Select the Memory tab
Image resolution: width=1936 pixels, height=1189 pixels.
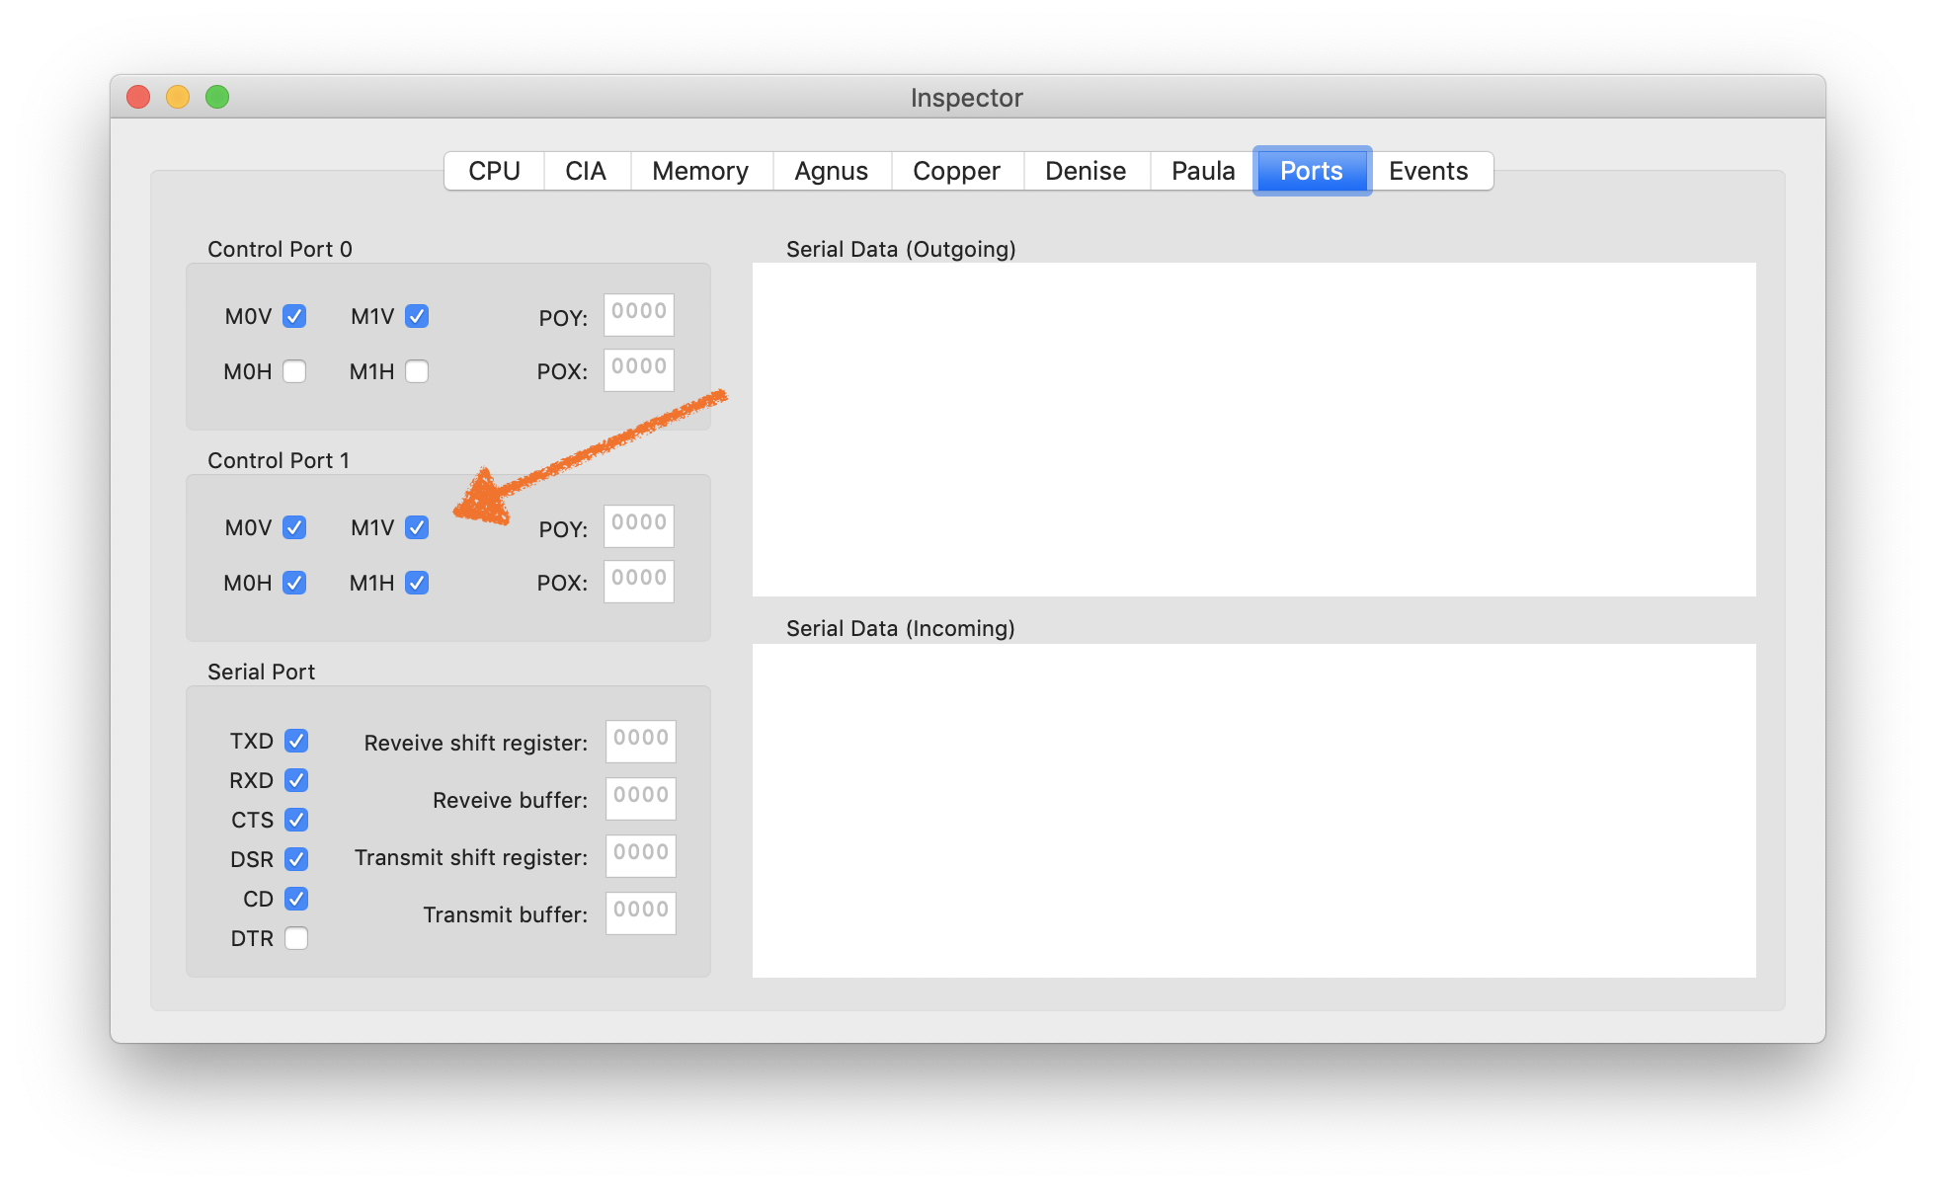click(x=700, y=171)
